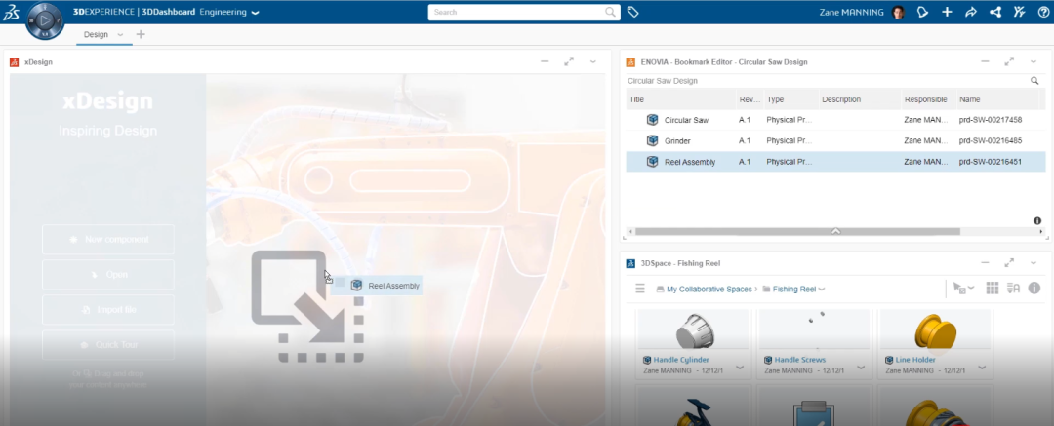1054x426 pixels.
Task: Open Engineering dashboard dropdown
Action: 256,13
